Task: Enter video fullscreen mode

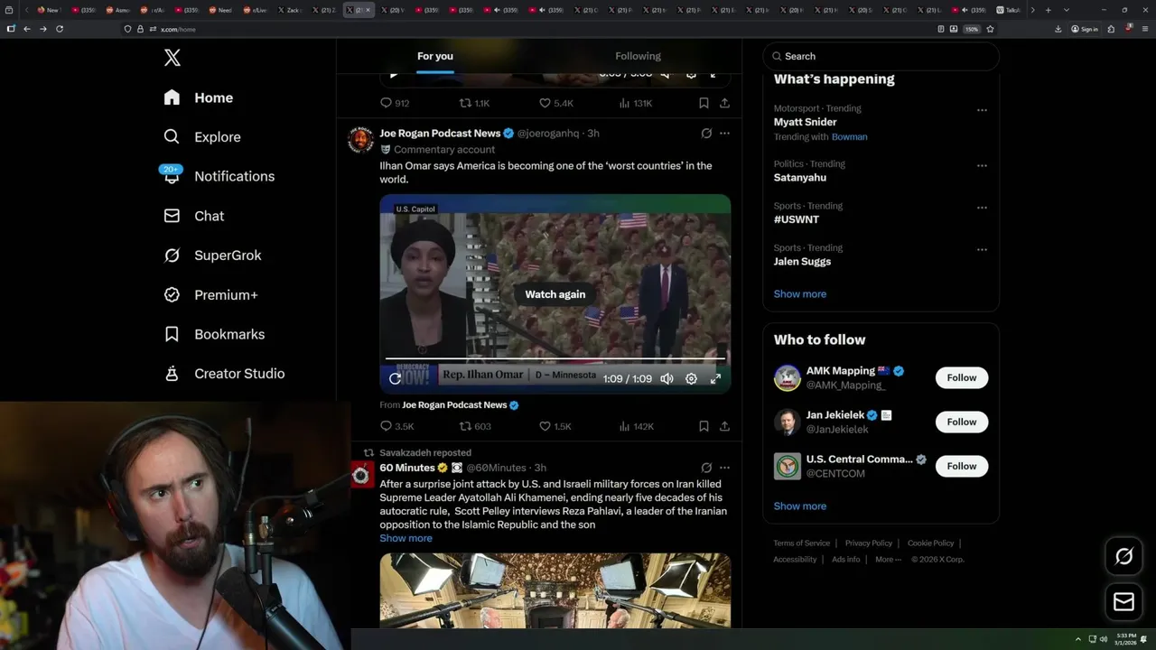Action: click(x=715, y=379)
